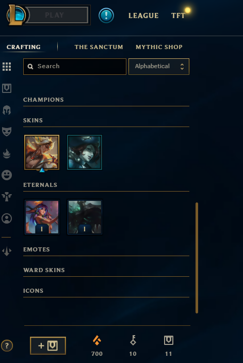Image resolution: width=243 pixels, height=363 pixels.
Task: Open the alert notification icon
Action: coord(106,15)
